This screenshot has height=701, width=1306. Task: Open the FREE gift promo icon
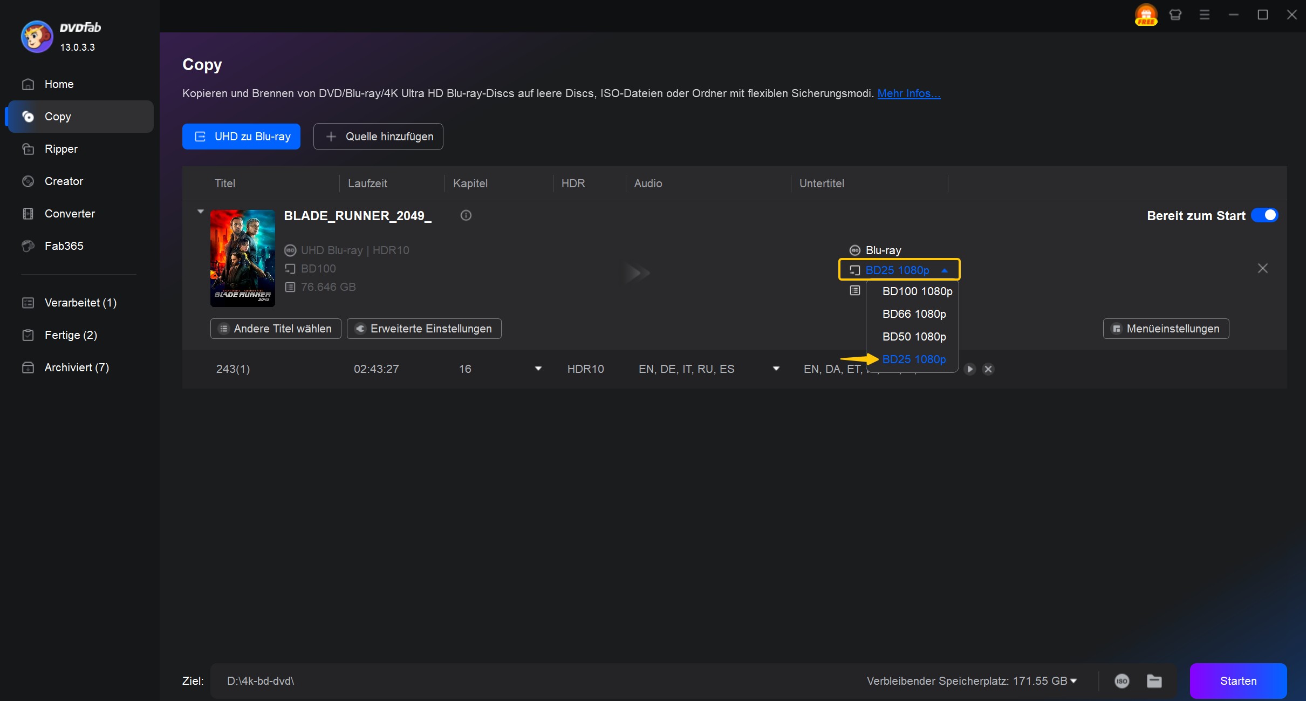(x=1146, y=15)
